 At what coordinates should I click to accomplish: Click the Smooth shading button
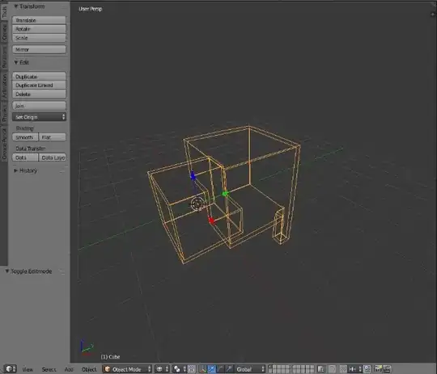click(25, 137)
